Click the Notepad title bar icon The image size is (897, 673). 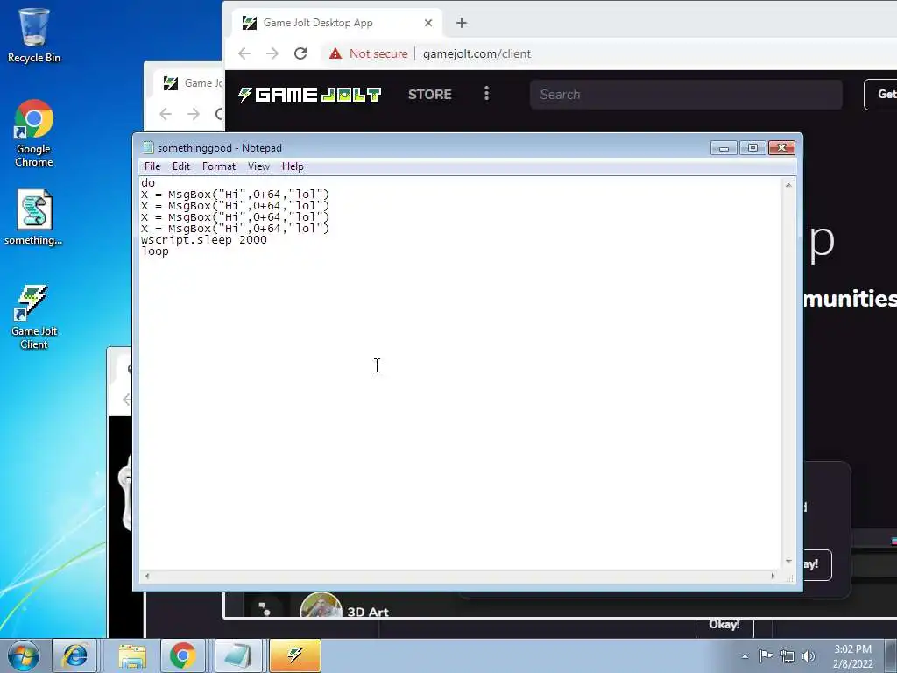click(x=148, y=147)
